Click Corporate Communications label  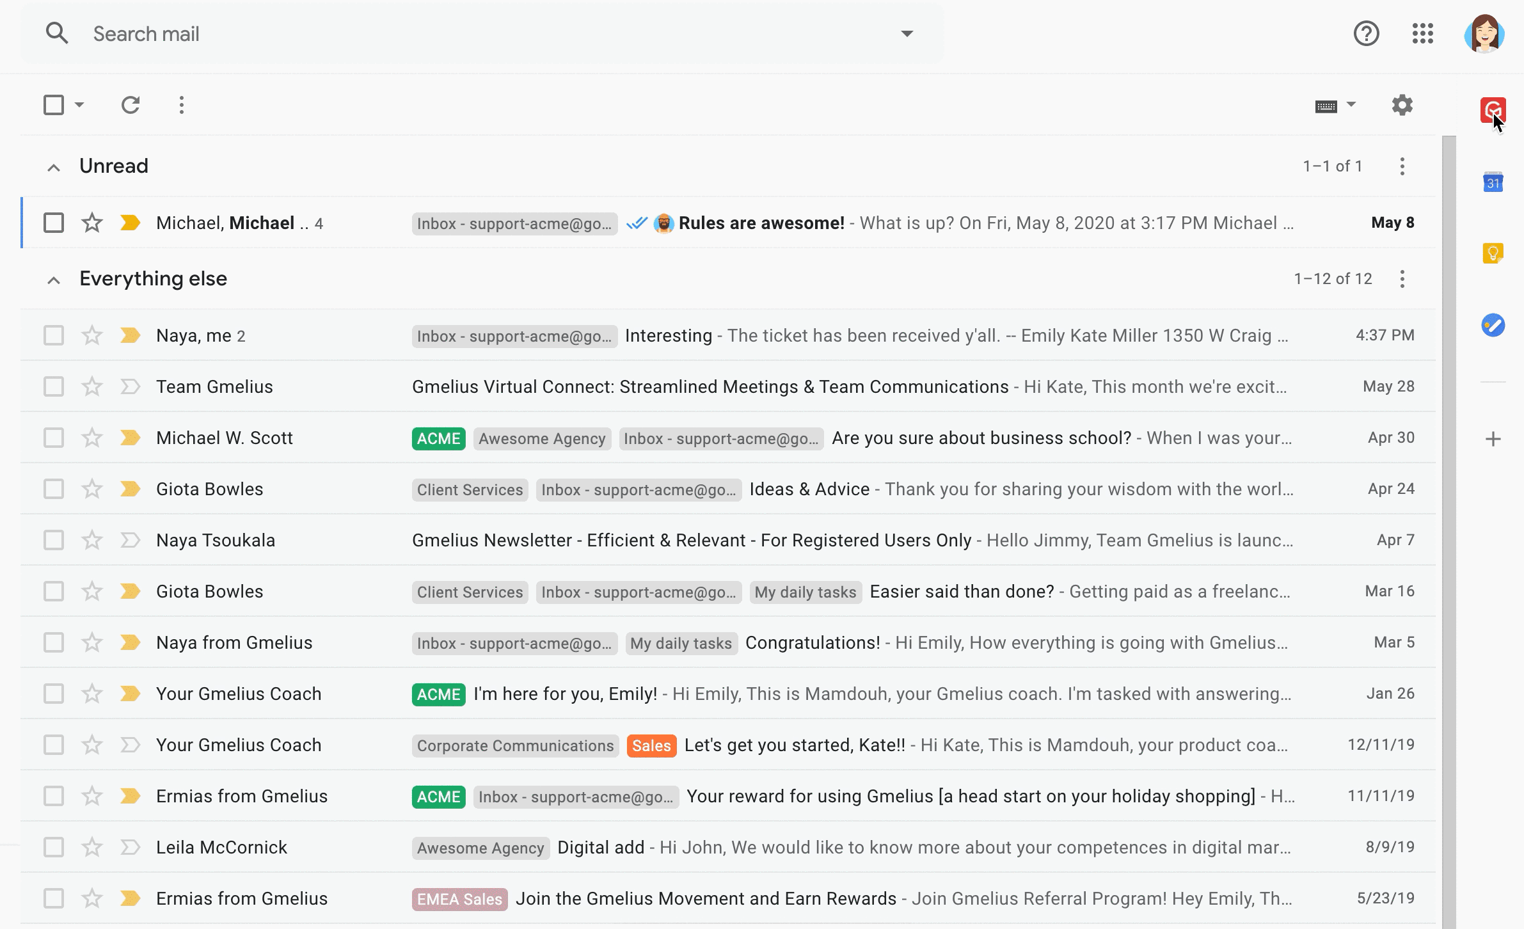[x=515, y=745]
